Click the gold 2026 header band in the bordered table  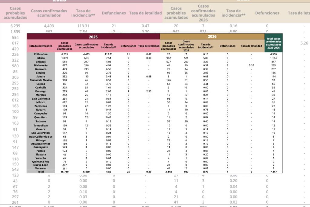[212, 36]
